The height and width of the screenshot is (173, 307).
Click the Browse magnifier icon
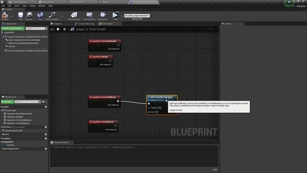pyautogui.click(x=29, y=16)
